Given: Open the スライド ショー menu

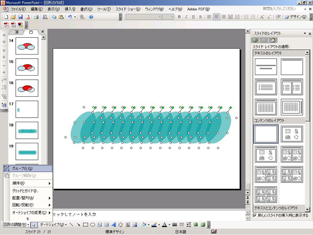Looking at the screenshot, I should pyautogui.click(x=128, y=9).
